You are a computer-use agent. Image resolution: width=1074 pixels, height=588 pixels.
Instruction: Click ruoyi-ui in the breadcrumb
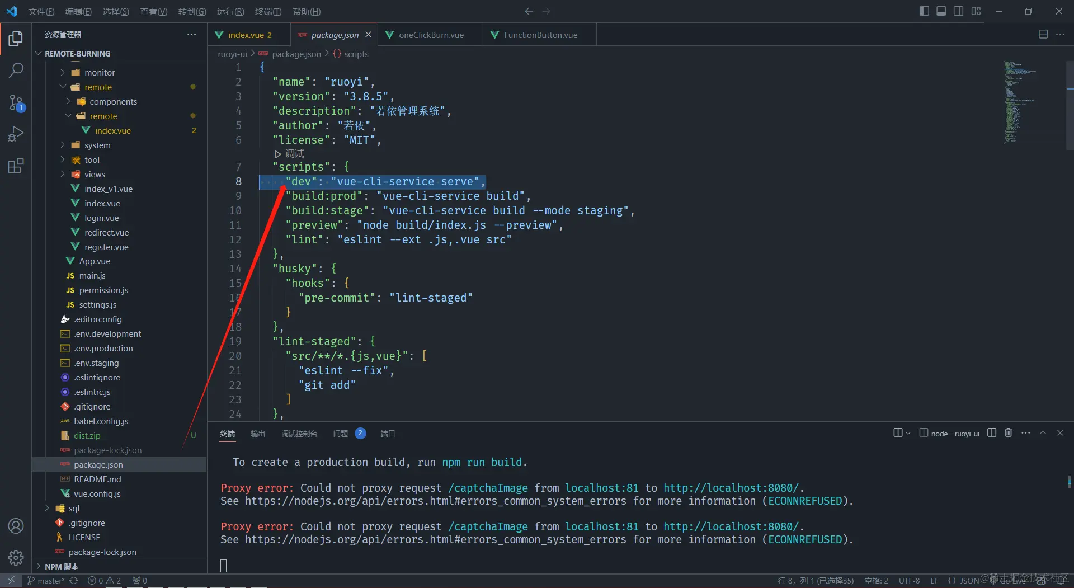coord(232,54)
